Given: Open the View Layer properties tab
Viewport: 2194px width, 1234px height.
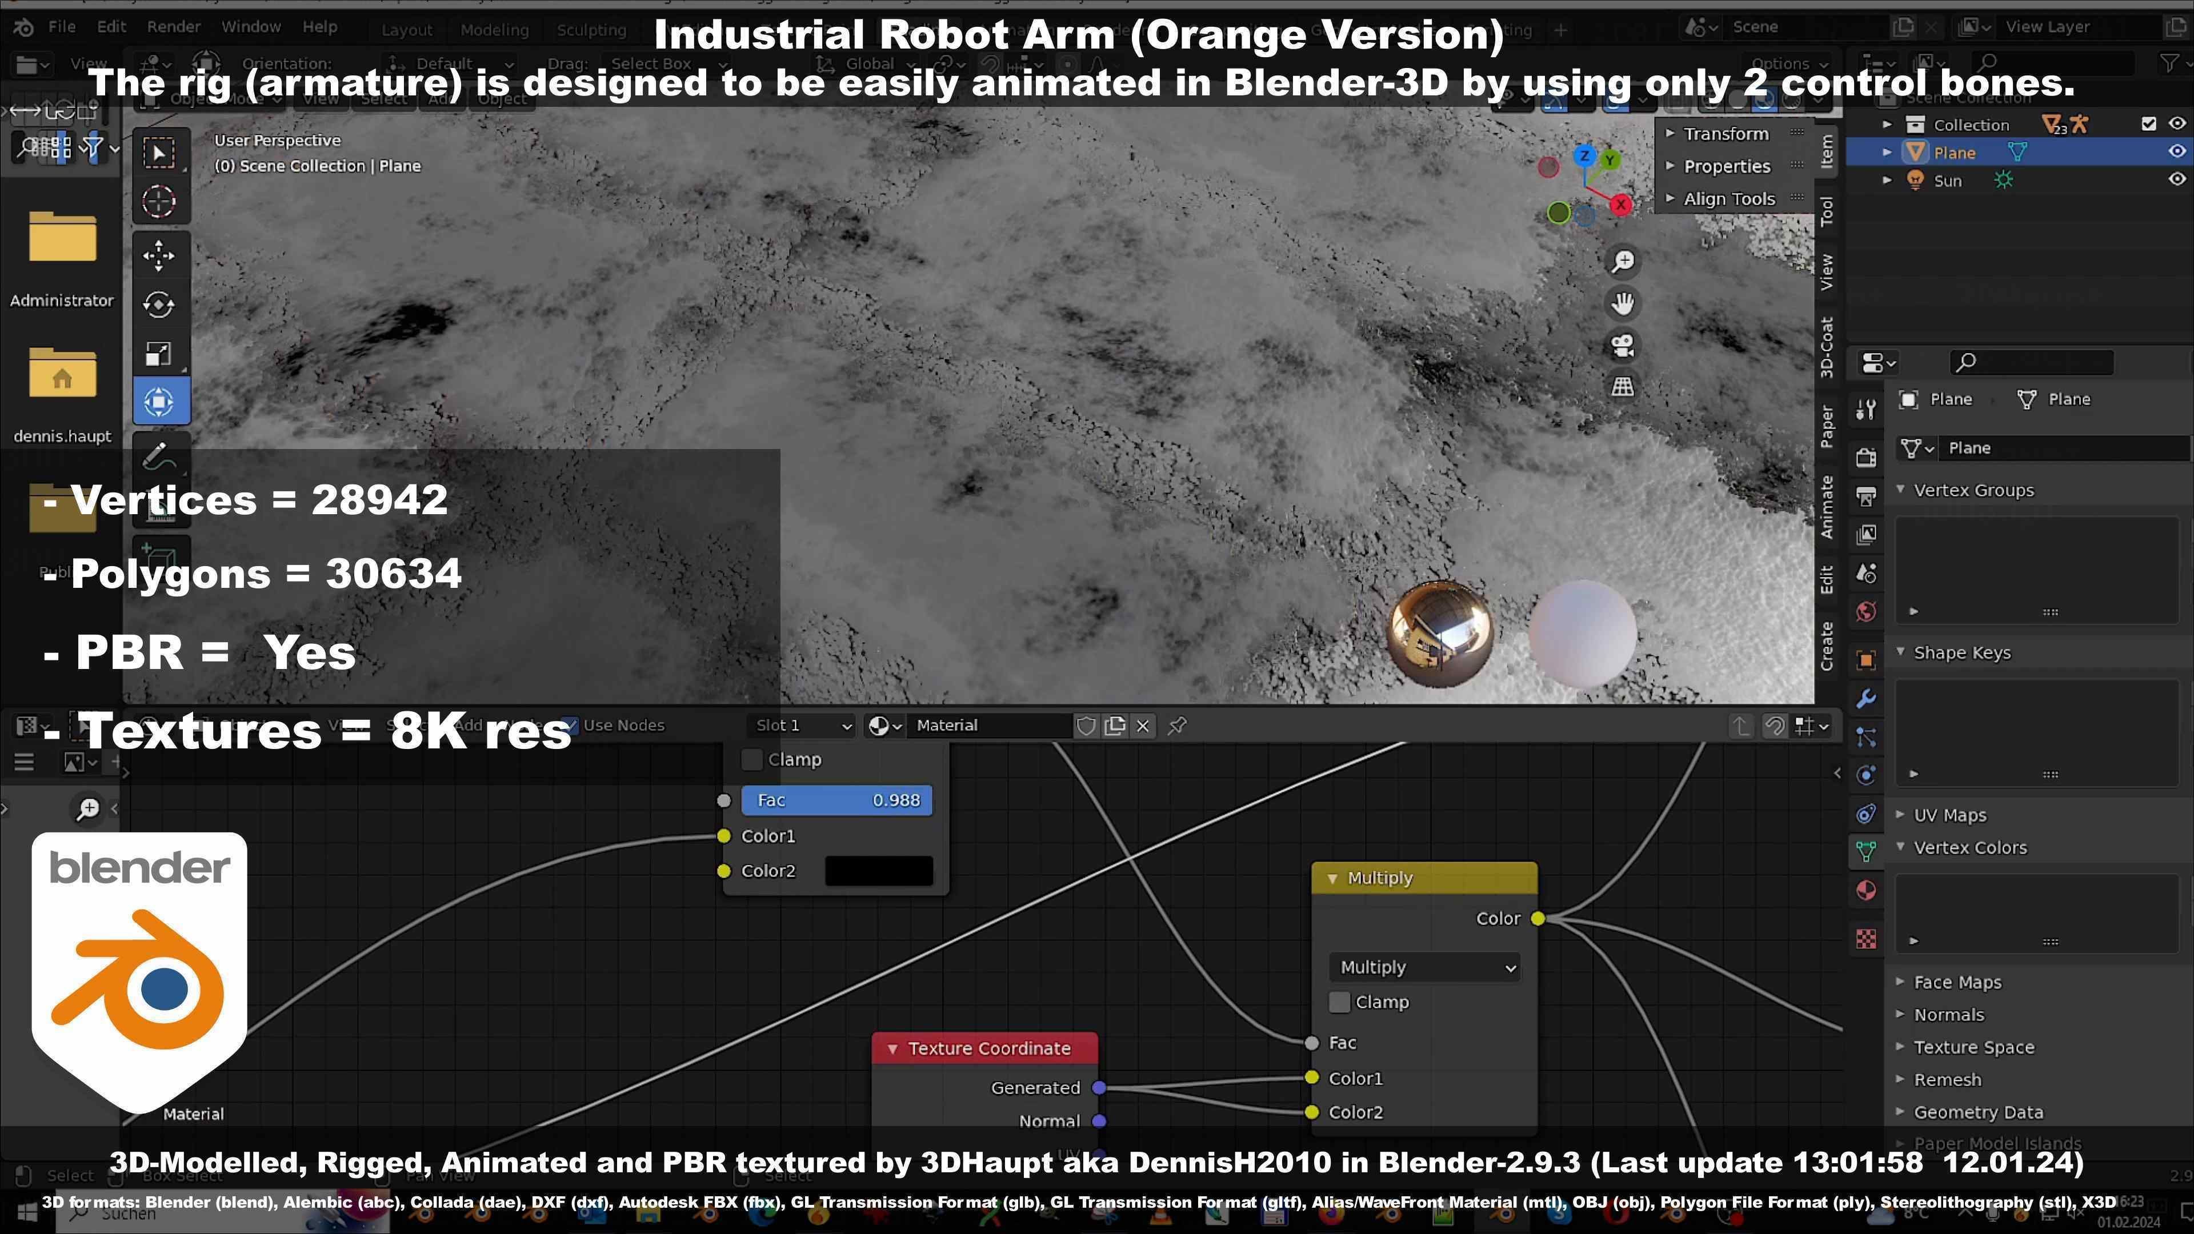Looking at the screenshot, I should [x=1866, y=535].
